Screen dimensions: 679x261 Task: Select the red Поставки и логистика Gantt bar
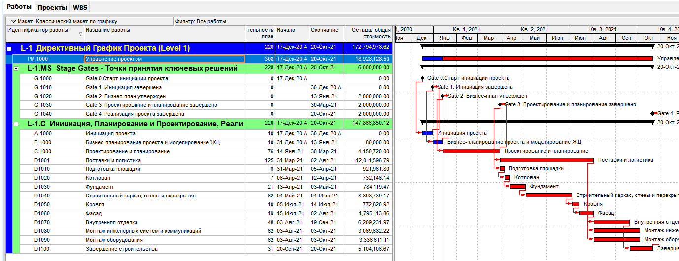pyautogui.click(x=546, y=160)
